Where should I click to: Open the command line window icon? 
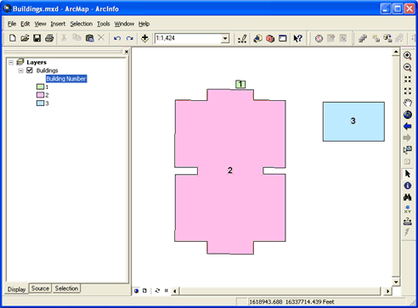click(x=283, y=38)
